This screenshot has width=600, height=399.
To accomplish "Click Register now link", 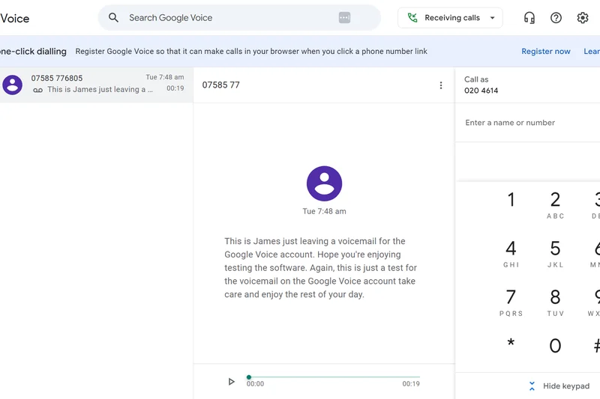I will (x=546, y=51).
